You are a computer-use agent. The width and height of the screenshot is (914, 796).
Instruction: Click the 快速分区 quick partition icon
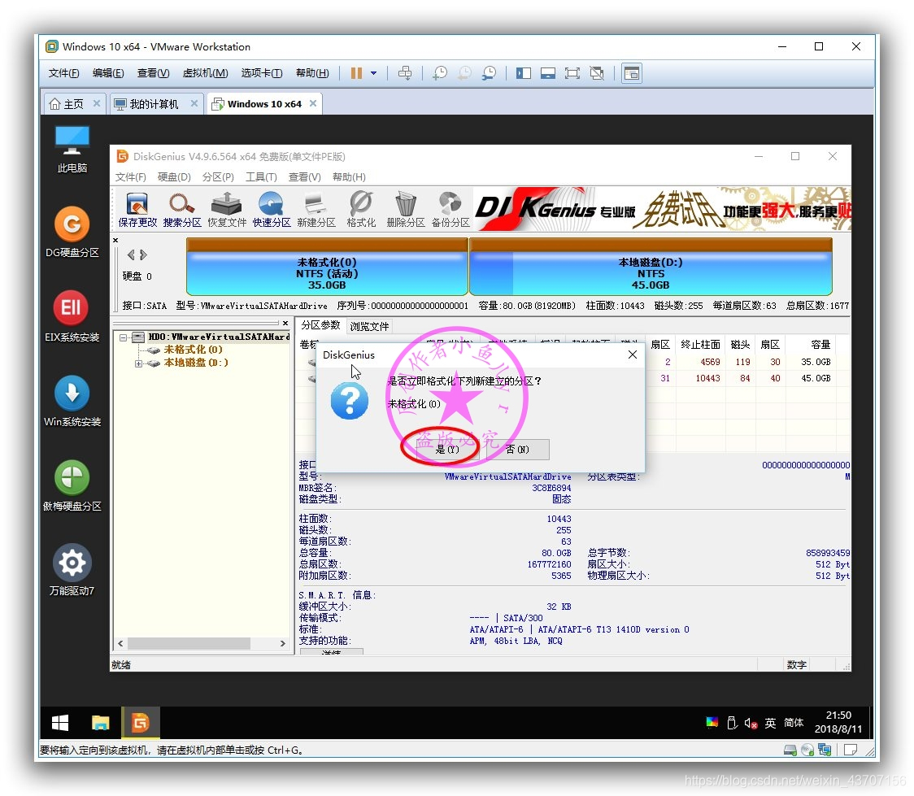click(x=272, y=209)
